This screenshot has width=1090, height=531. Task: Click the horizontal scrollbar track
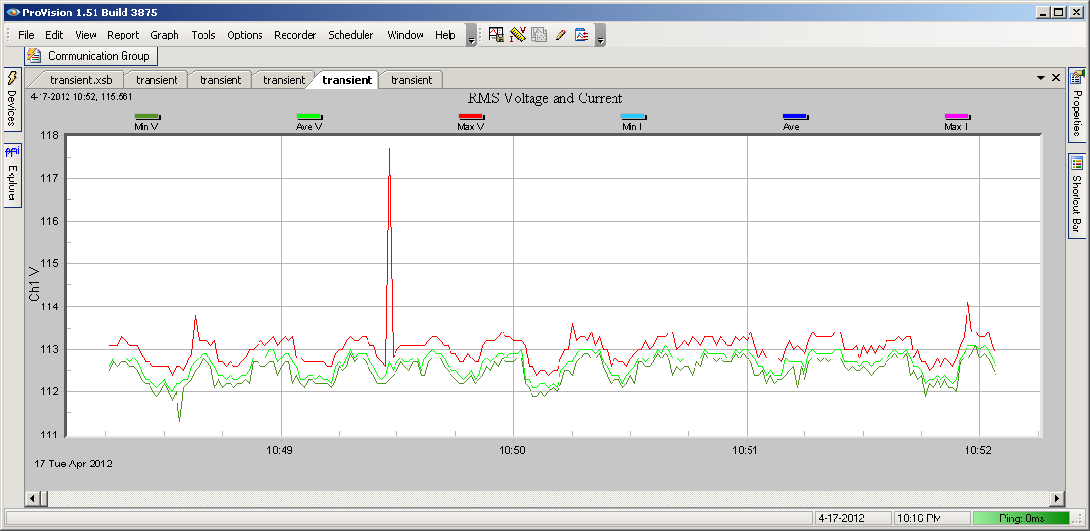tap(549, 498)
